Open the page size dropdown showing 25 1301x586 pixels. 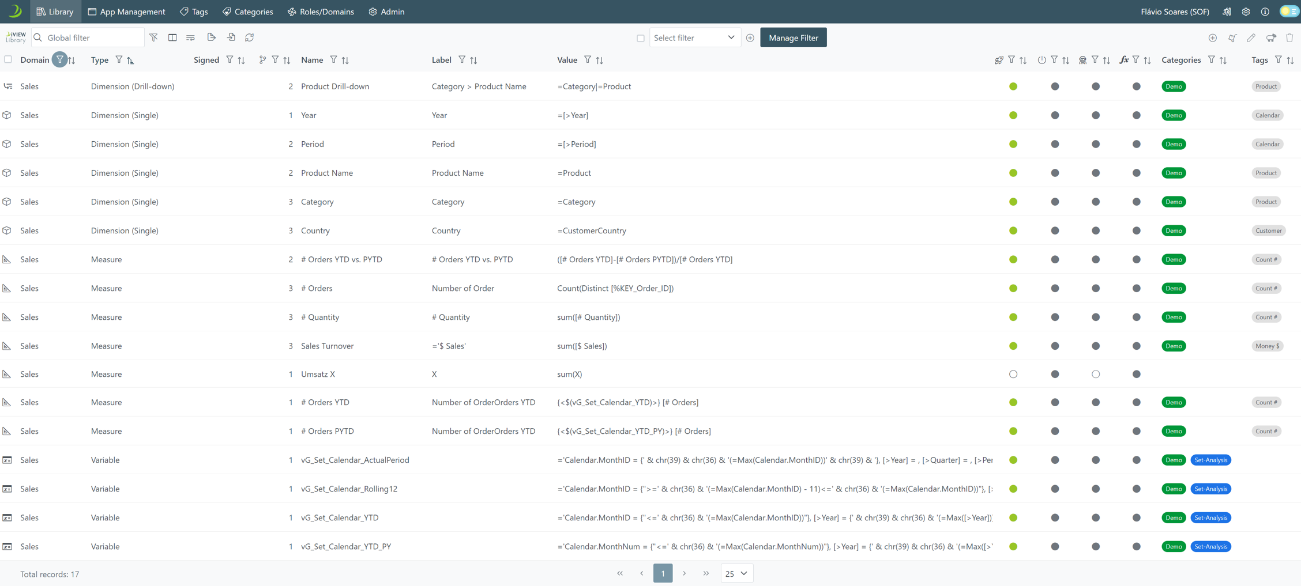point(736,573)
